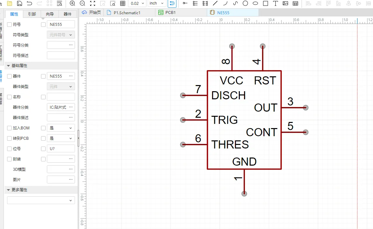Toggle the grid display icon
Viewport: 373px width, 229px height.
123,3
